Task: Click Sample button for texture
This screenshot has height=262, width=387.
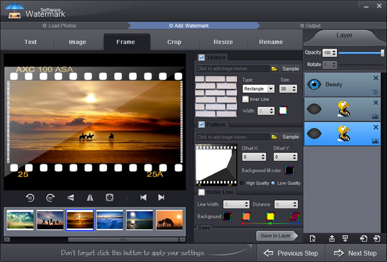Action: pyautogui.click(x=290, y=69)
